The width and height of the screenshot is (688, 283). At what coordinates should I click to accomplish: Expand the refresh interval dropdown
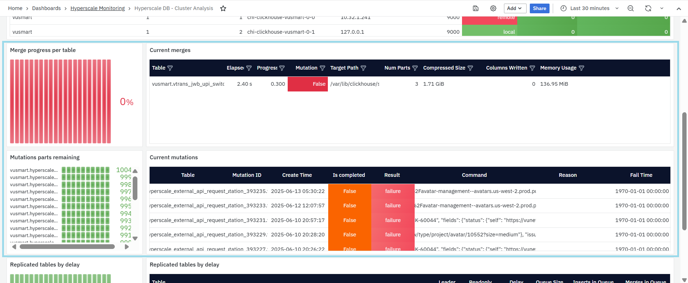coord(662,8)
